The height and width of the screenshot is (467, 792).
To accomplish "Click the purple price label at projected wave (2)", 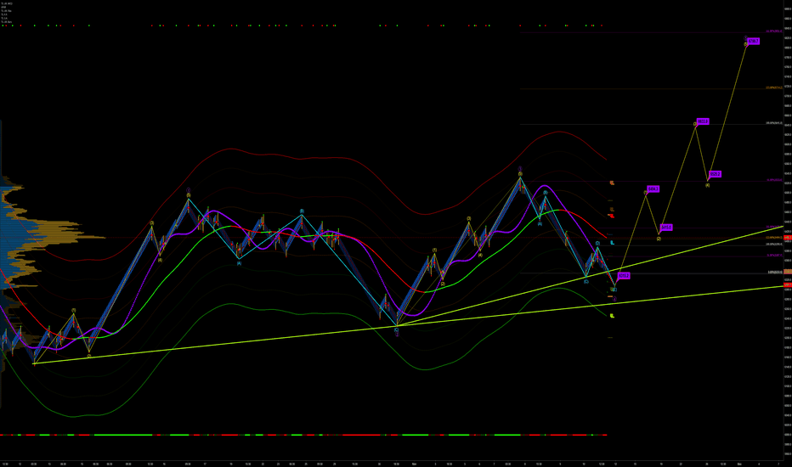I will point(666,228).
